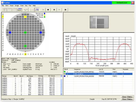Click the Height profile trace graph

(x=101, y=49)
